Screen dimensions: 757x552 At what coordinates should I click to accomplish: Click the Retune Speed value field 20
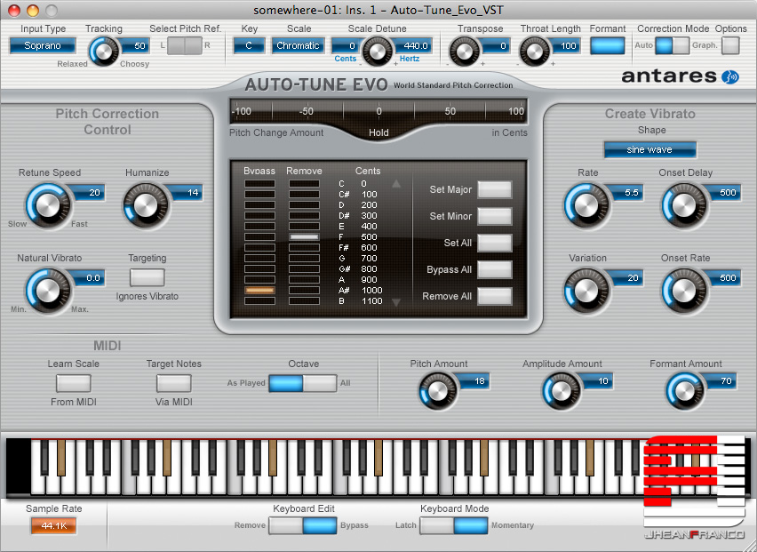pyautogui.click(x=90, y=193)
